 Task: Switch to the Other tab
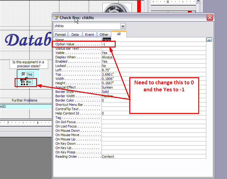point(104,35)
